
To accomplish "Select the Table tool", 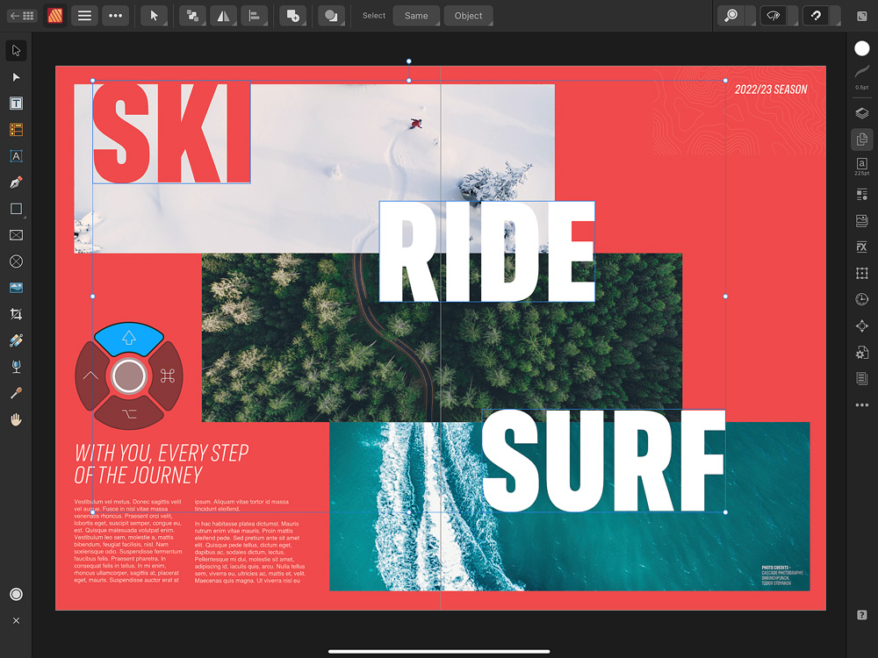I will pos(16,130).
